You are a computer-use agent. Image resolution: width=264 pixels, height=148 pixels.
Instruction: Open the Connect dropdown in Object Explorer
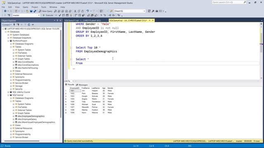tap(7, 25)
